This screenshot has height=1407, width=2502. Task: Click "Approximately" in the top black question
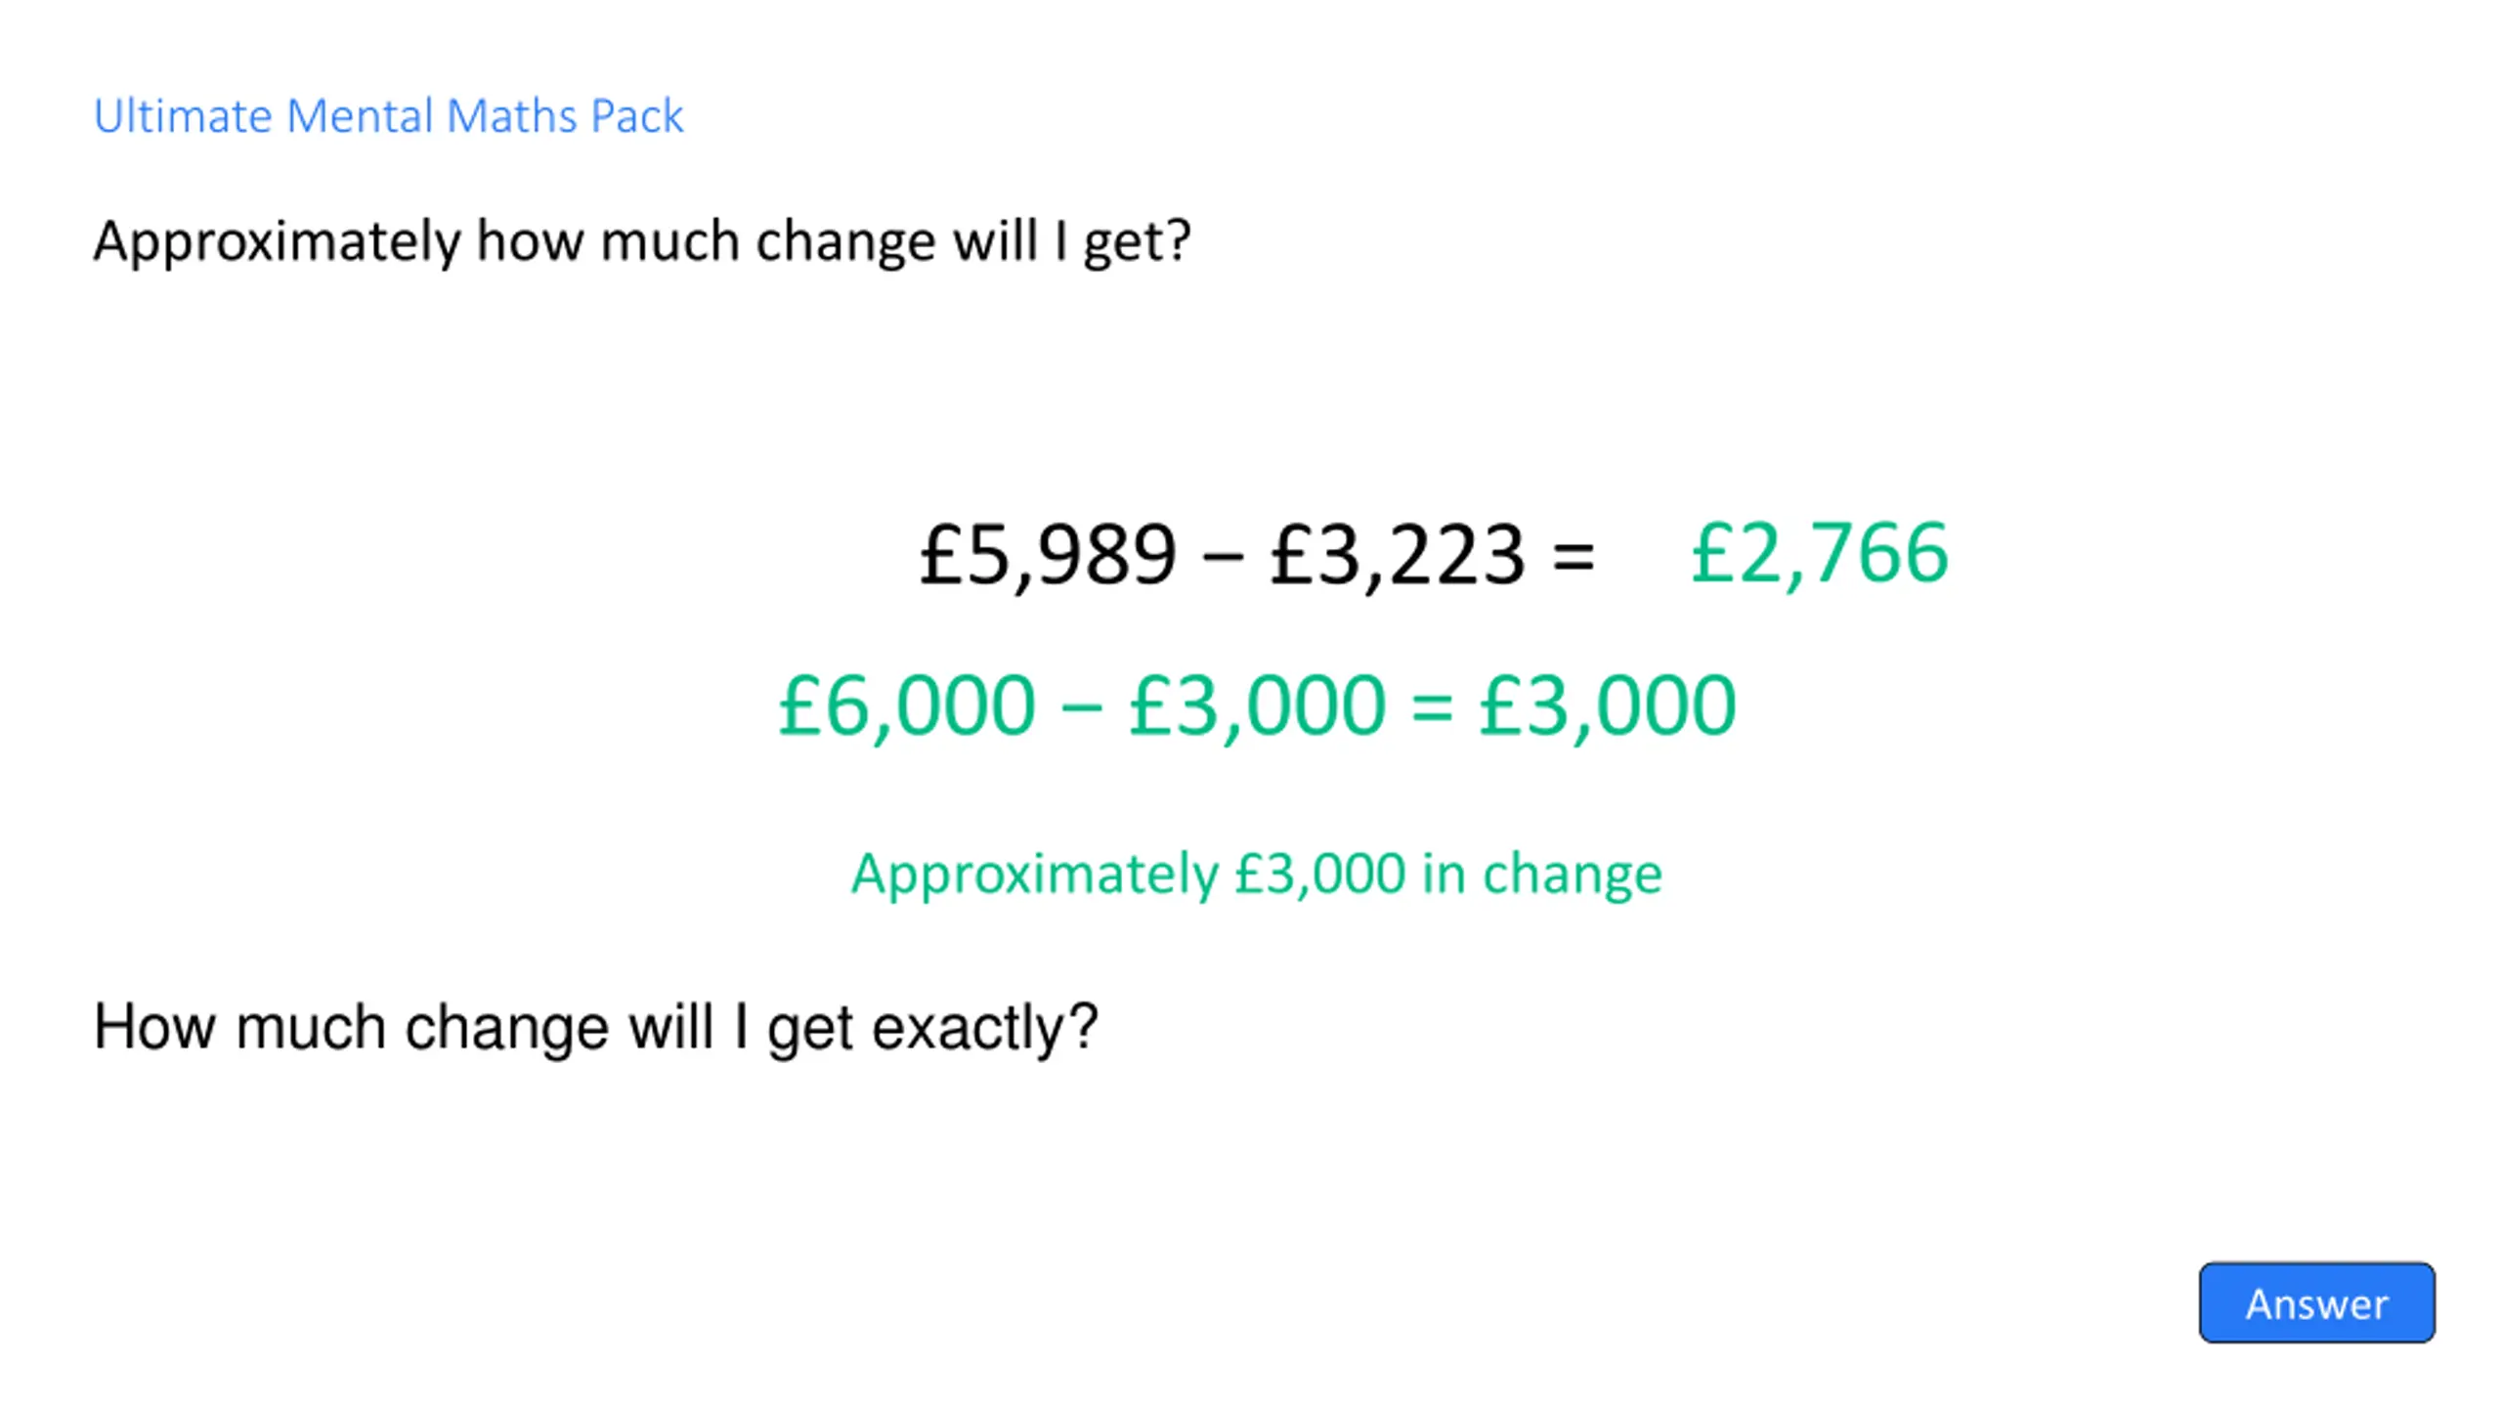277,241
